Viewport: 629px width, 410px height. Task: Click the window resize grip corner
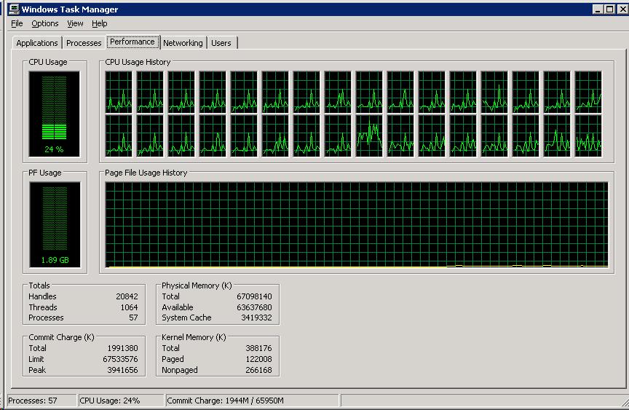pyautogui.click(x=624, y=402)
